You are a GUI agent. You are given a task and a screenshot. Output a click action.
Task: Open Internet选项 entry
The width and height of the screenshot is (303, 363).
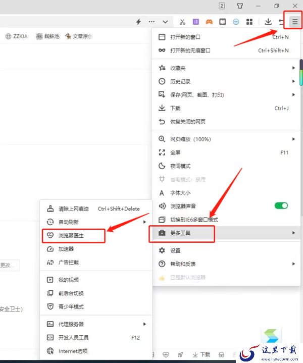[96, 351]
